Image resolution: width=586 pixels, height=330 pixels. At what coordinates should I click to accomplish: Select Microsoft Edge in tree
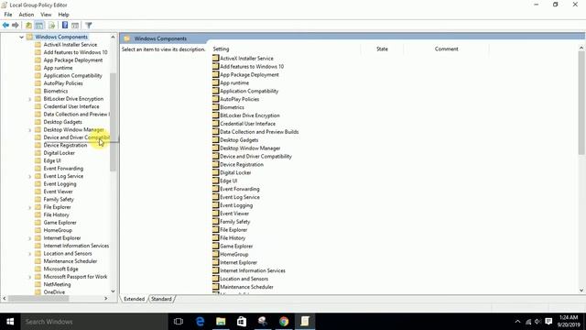(x=60, y=269)
